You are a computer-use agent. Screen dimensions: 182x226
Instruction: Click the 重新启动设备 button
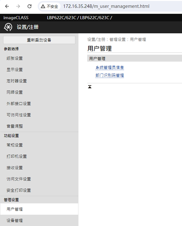click(x=39, y=40)
